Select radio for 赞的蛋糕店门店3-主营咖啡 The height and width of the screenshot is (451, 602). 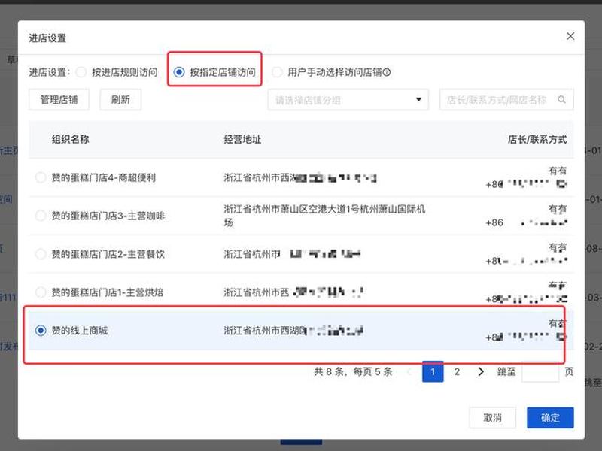41,216
